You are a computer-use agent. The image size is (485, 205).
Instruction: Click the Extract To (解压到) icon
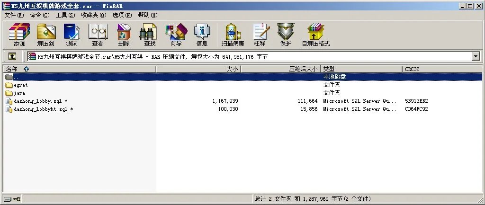[x=46, y=35]
